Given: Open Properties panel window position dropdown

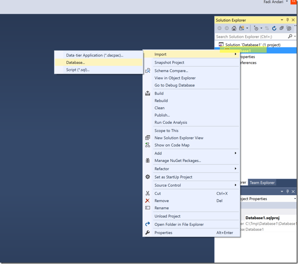Looking at the screenshot, I should click(x=282, y=192).
